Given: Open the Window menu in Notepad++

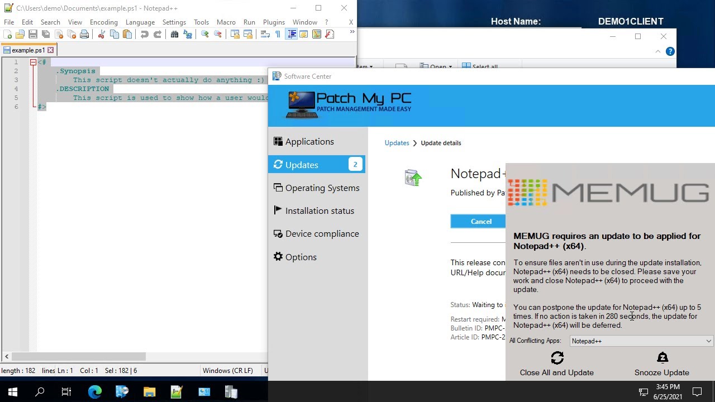Looking at the screenshot, I should tap(305, 22).
